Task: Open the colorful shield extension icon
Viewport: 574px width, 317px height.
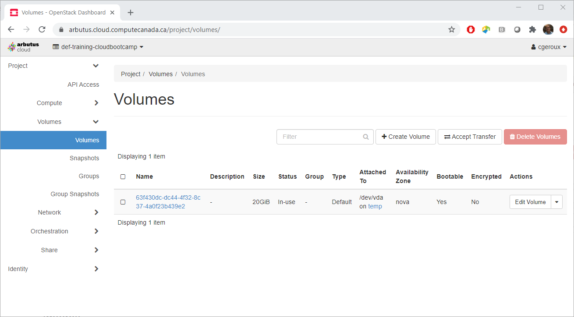Action: [486, 29]
